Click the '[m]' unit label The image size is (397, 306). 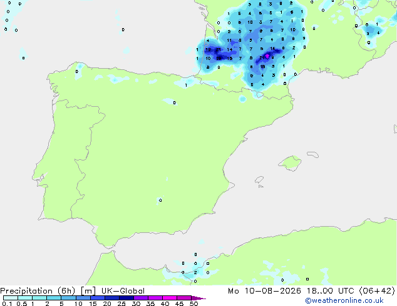click(x=88, y=291)
